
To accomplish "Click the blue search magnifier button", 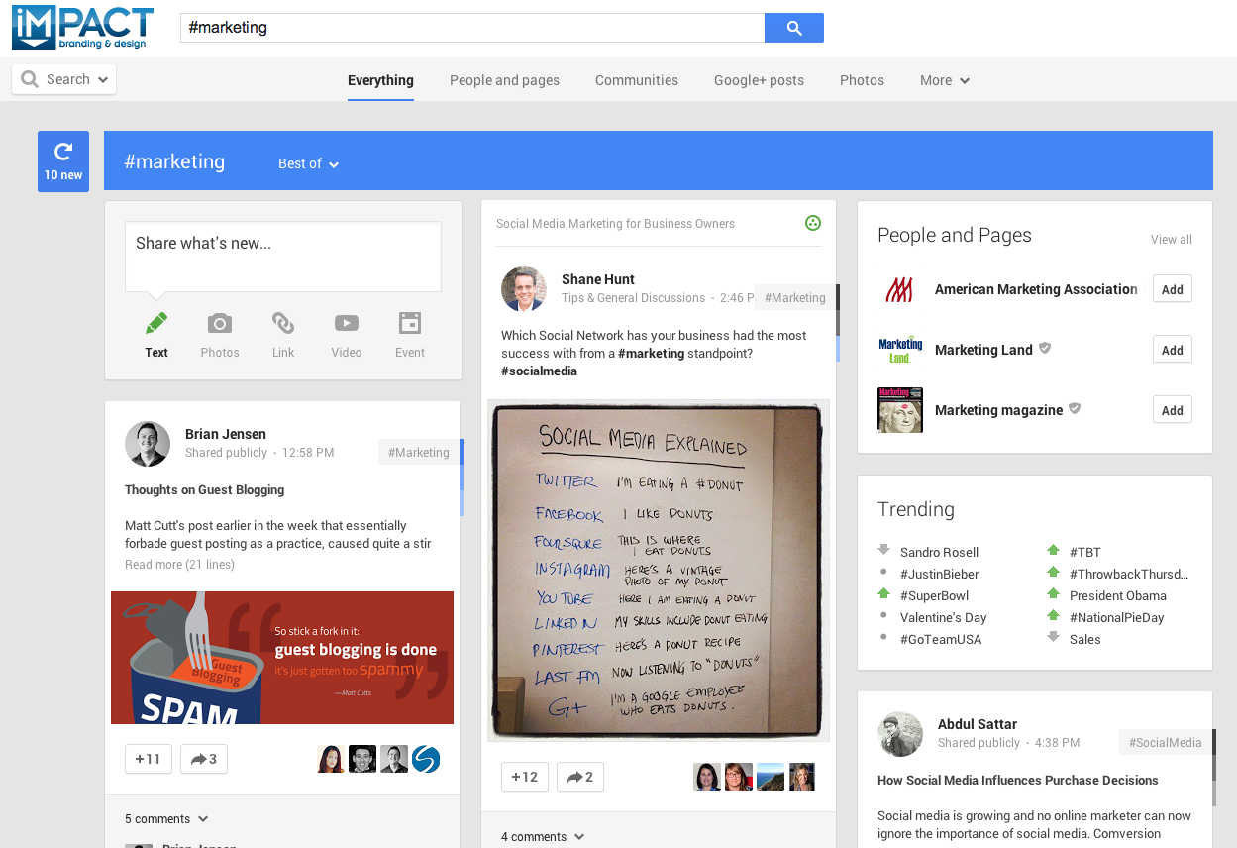I will (794, 28).
